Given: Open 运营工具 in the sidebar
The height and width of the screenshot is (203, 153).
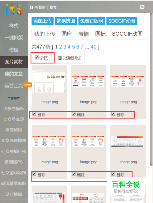Looking at the screenshot, I should pos(14,86).
